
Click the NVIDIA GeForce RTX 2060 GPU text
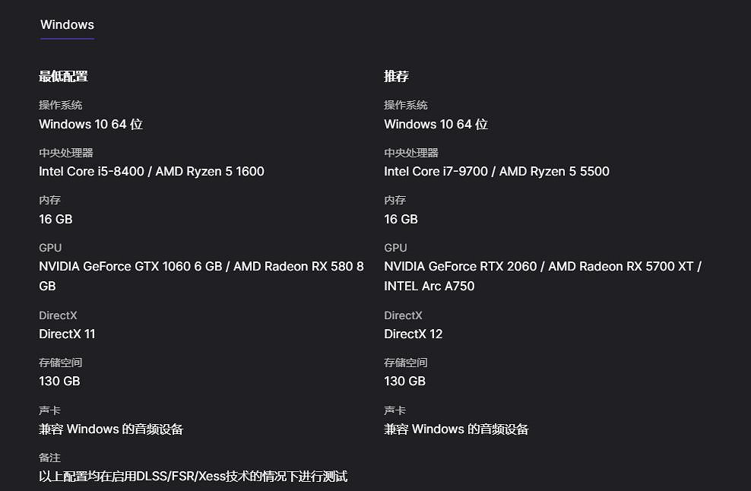point(461,267)
